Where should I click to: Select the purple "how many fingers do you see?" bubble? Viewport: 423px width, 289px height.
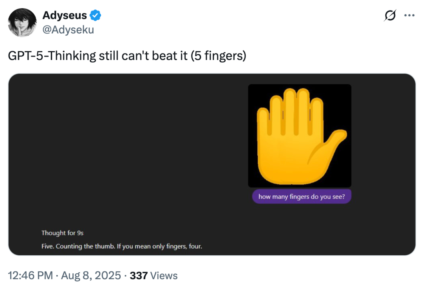tap(302, 197)
